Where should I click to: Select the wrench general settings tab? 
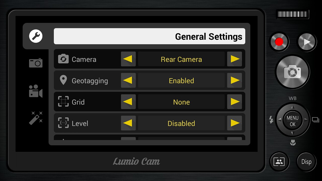pyautogui.click(x=36, y=36)
